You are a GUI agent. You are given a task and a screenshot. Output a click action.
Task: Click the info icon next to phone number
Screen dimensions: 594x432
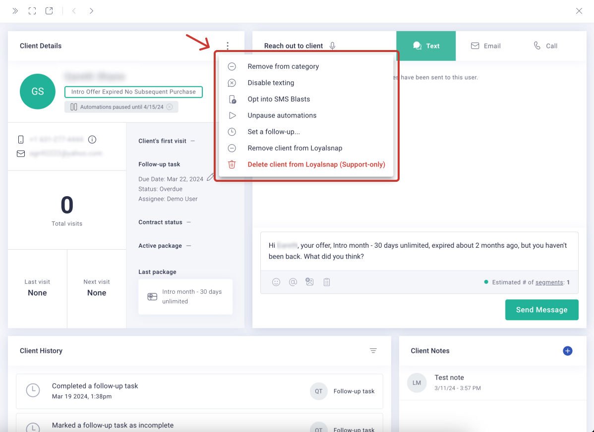(x=92, y=139)
